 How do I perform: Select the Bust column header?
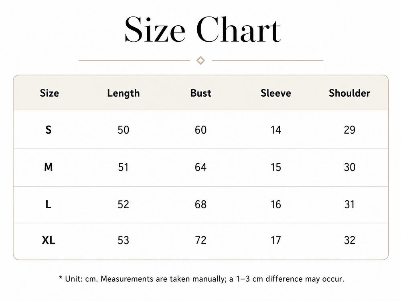tap(201, 93)
